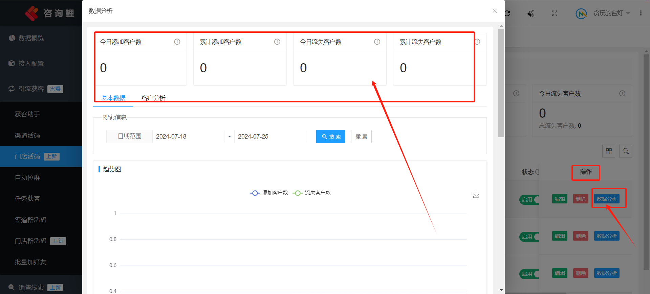The height and width of the screenshot is (294, 650).
Task: Click 删除 in the second table row
Action: coord(581,236)
